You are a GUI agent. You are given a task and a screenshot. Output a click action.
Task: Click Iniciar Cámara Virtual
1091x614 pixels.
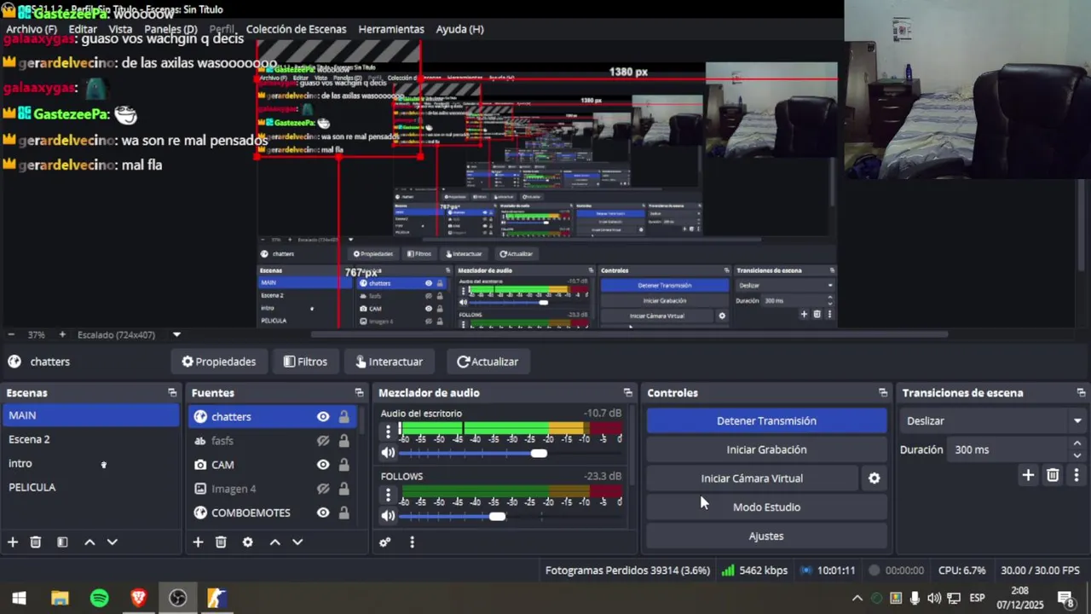752,478
